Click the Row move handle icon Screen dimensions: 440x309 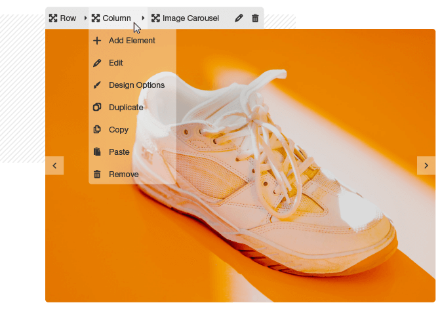tap(53, 18)
